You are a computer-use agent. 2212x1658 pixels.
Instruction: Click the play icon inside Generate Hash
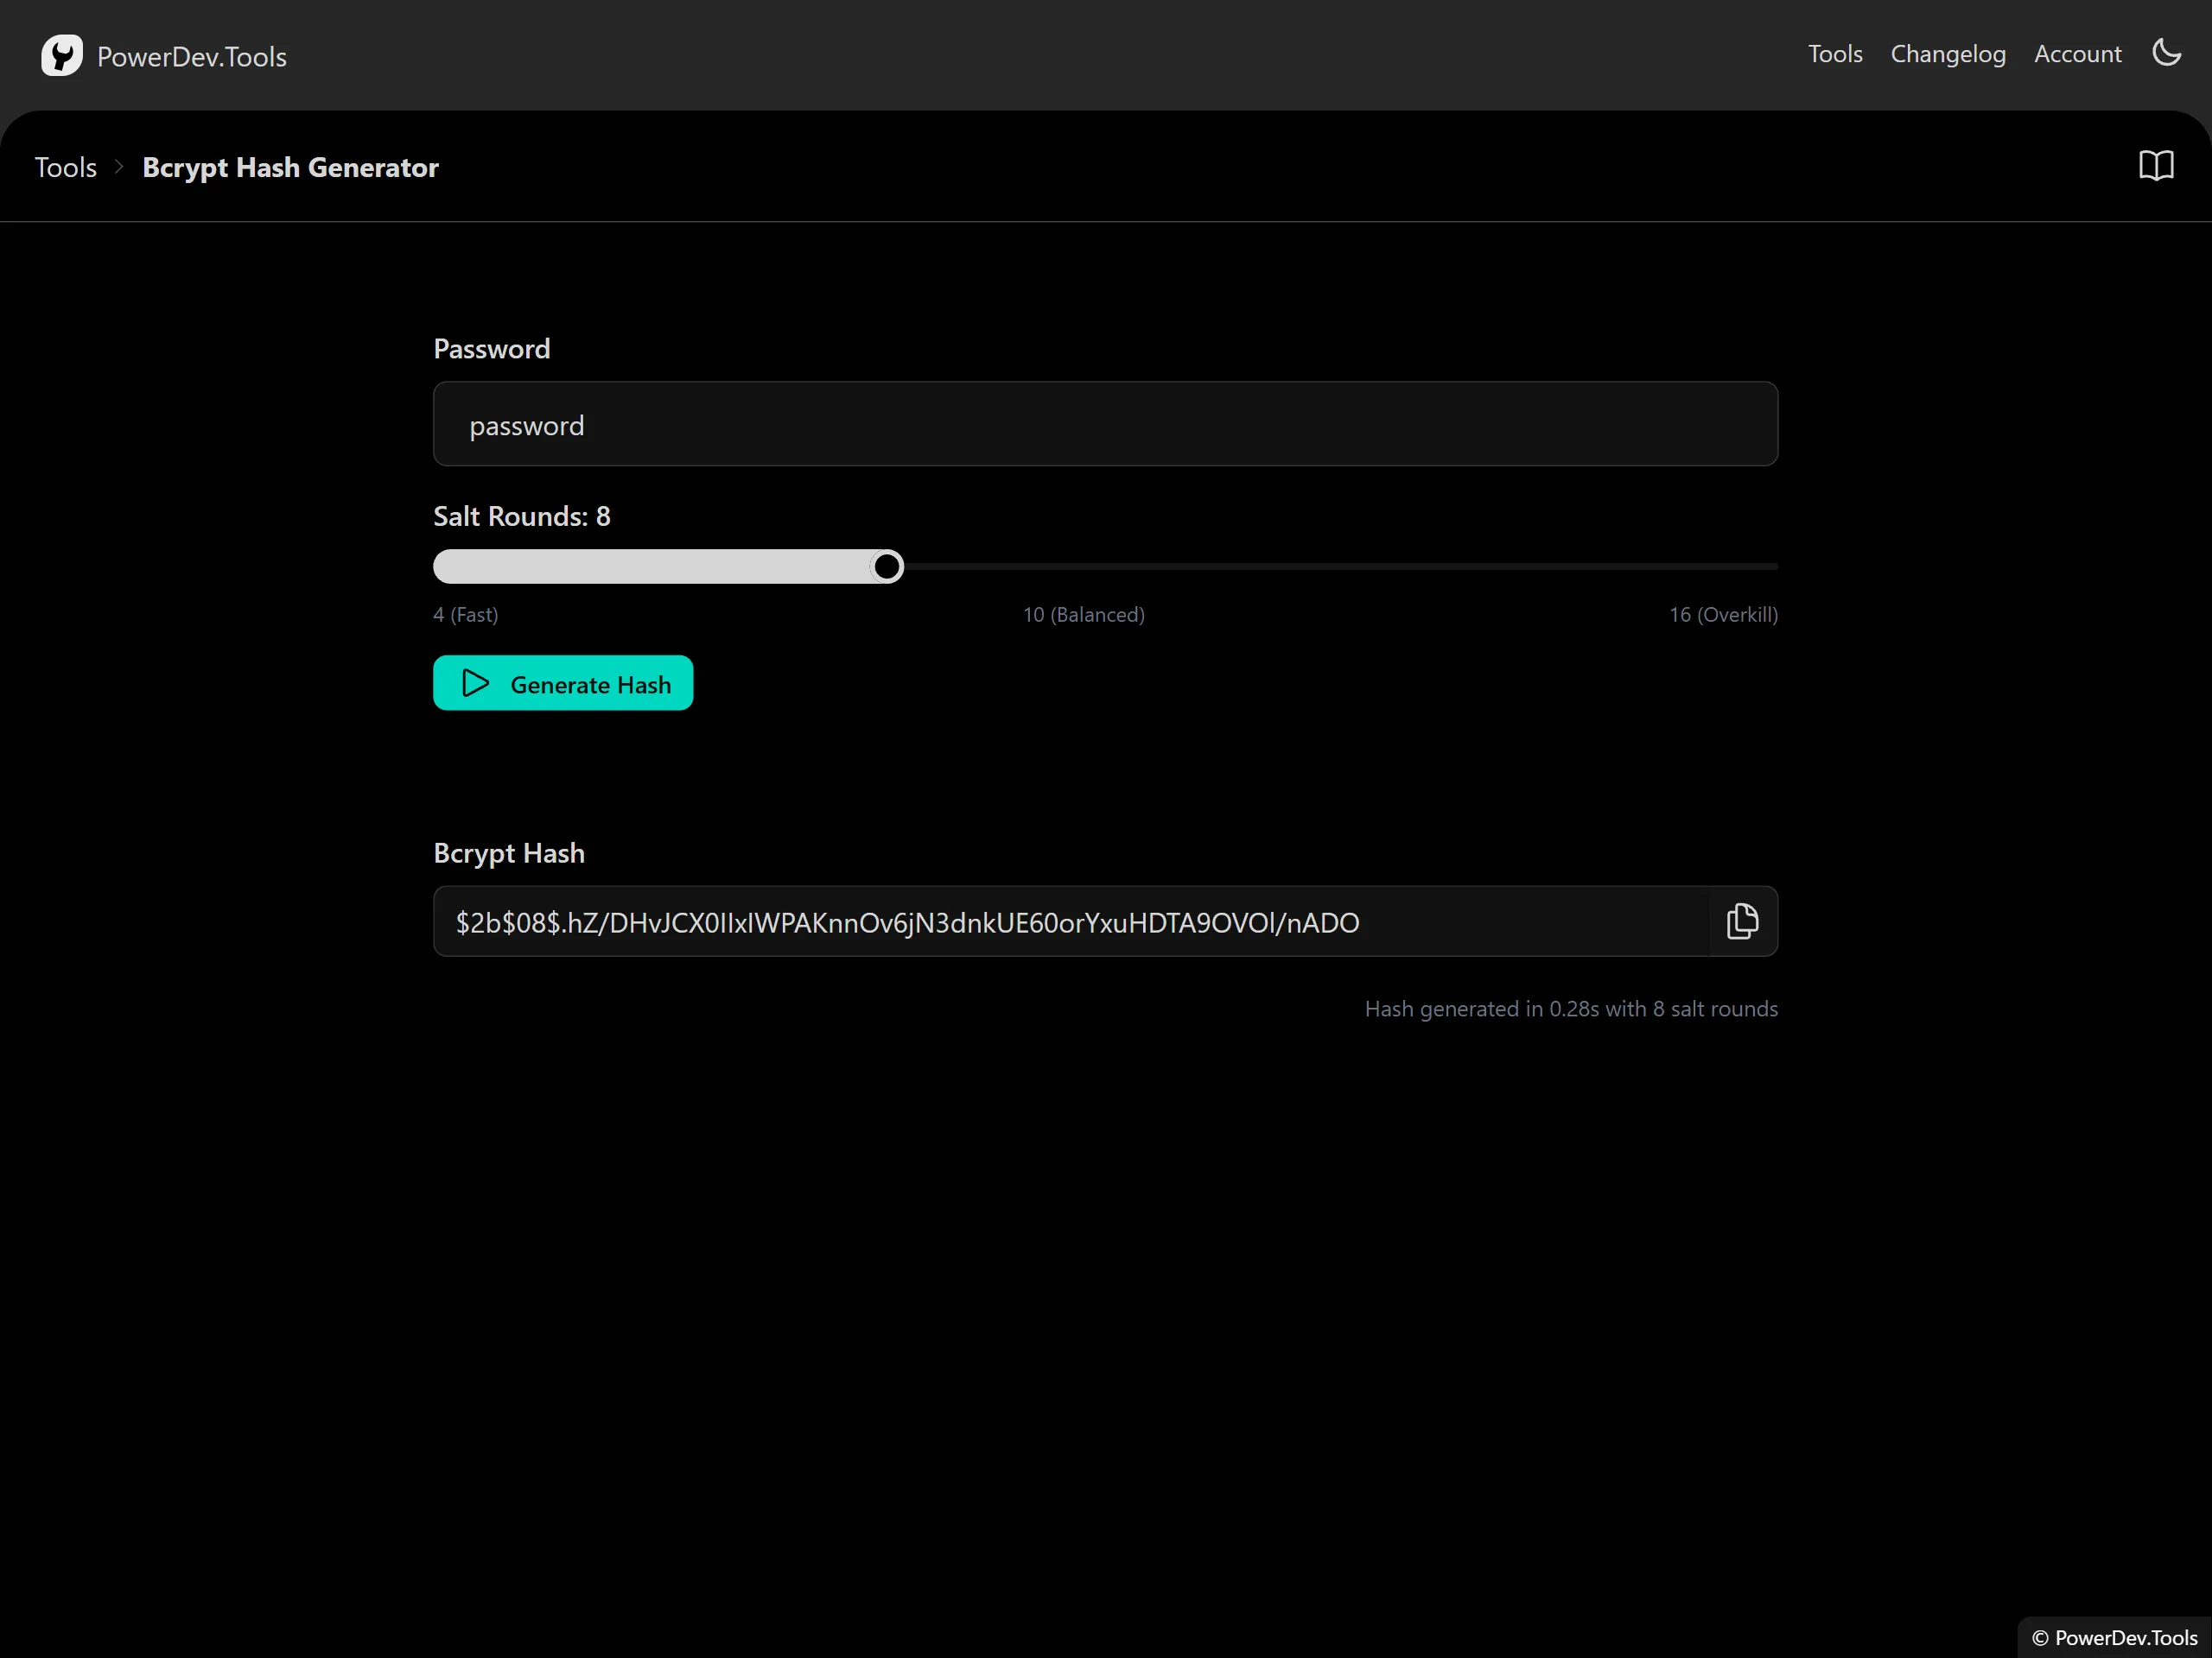(x=475, y=682)
